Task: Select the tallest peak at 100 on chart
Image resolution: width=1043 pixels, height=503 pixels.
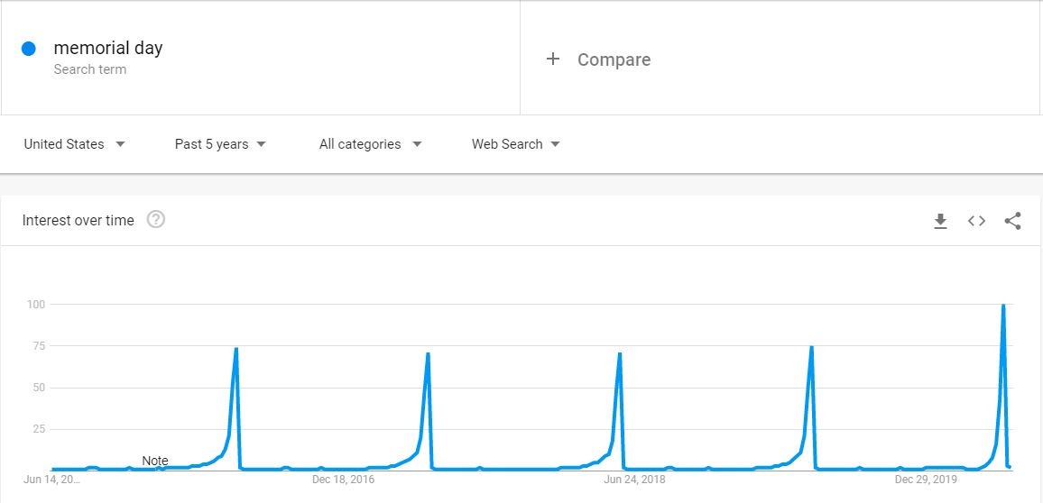Action: coord(1003,305)
